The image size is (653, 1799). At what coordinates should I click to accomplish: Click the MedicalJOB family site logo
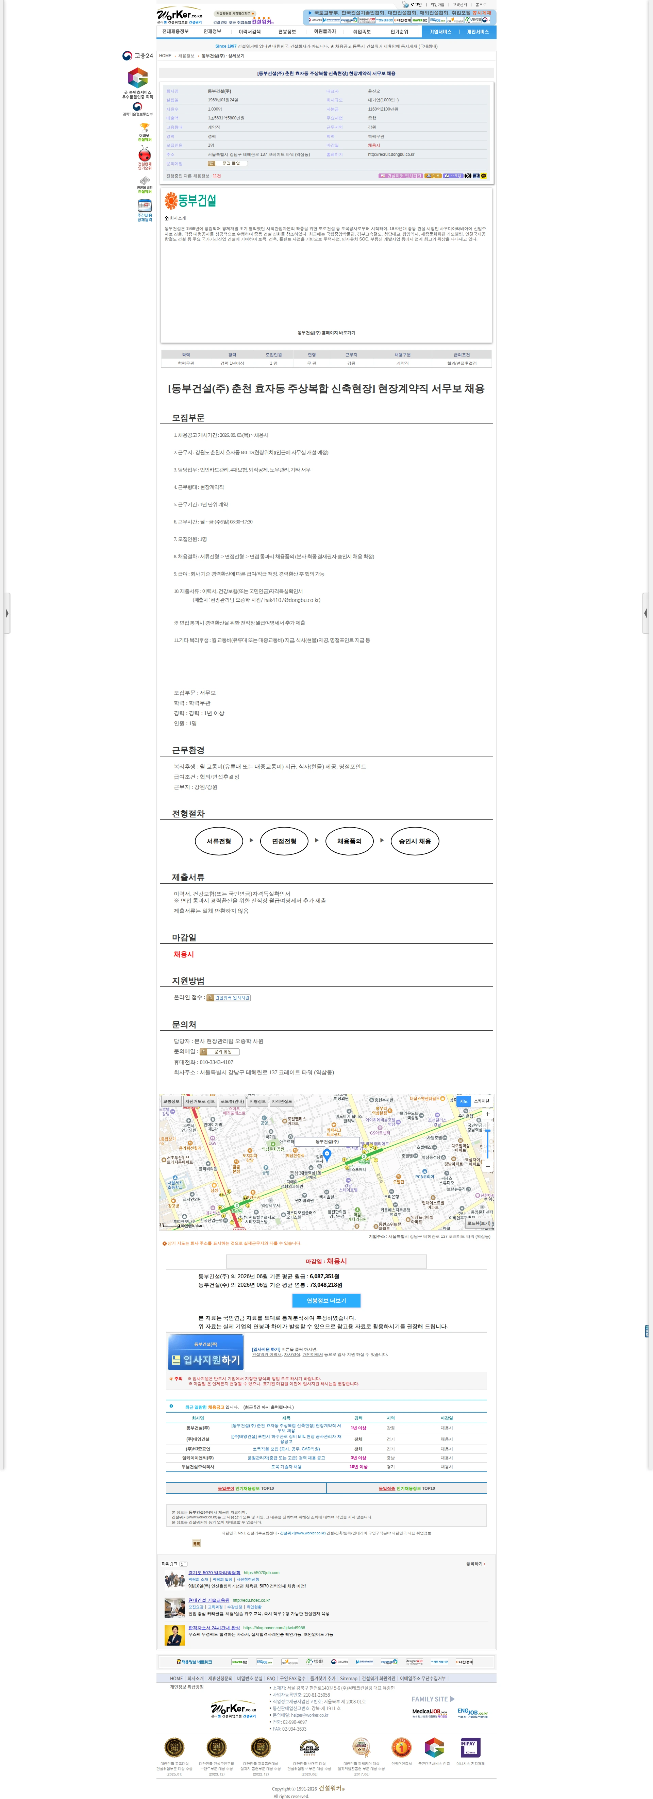click(x=430, y=1712)
